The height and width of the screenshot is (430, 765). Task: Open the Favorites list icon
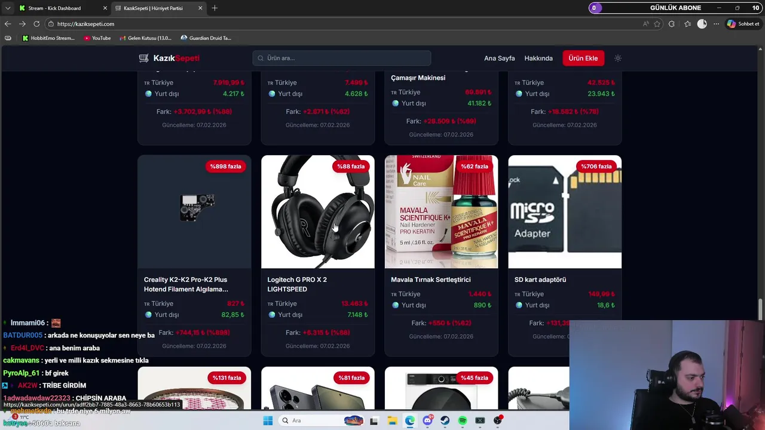coord(687,24)
